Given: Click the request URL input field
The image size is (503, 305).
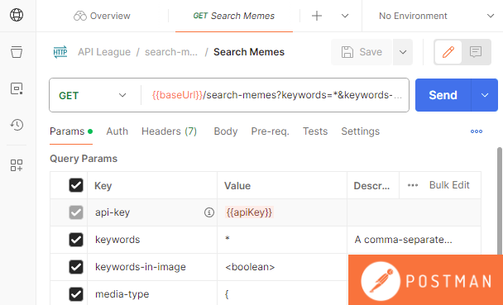Looking at the screenshot, I should coord(276,95).
